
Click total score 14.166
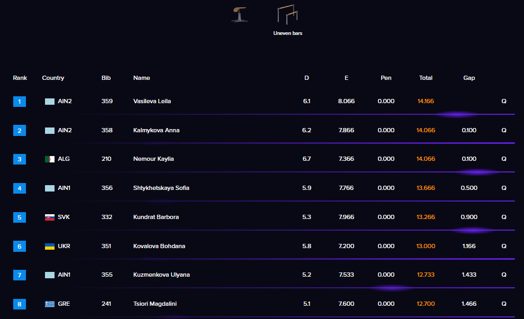pyautogui.click(x=426, y=101)
